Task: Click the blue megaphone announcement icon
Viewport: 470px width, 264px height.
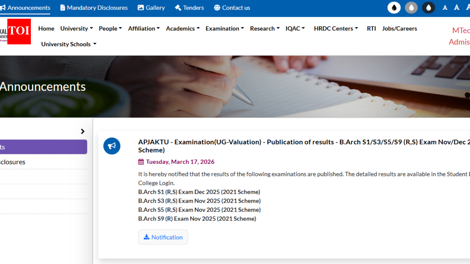Action: click(x=112, y=146)
